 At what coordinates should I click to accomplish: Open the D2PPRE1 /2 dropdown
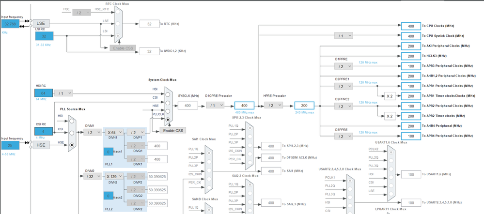click(x=343, y=87)
